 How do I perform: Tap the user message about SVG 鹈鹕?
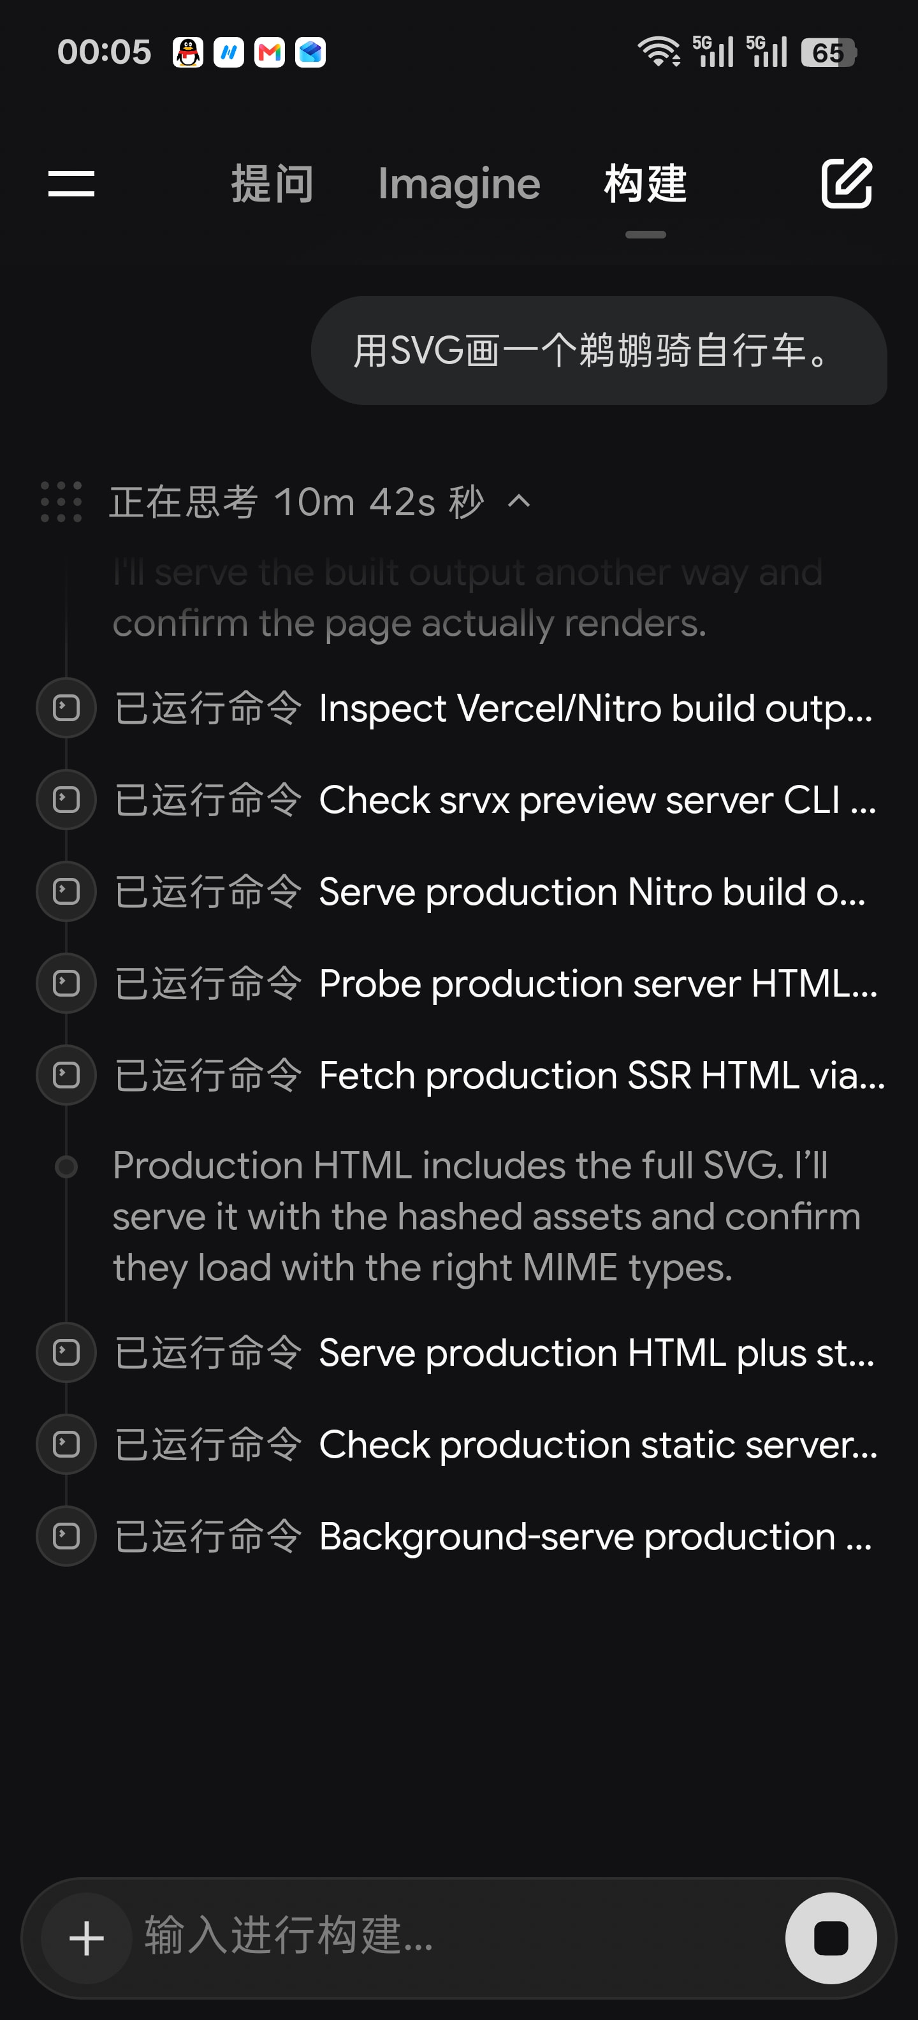click(x=599, y=351)
